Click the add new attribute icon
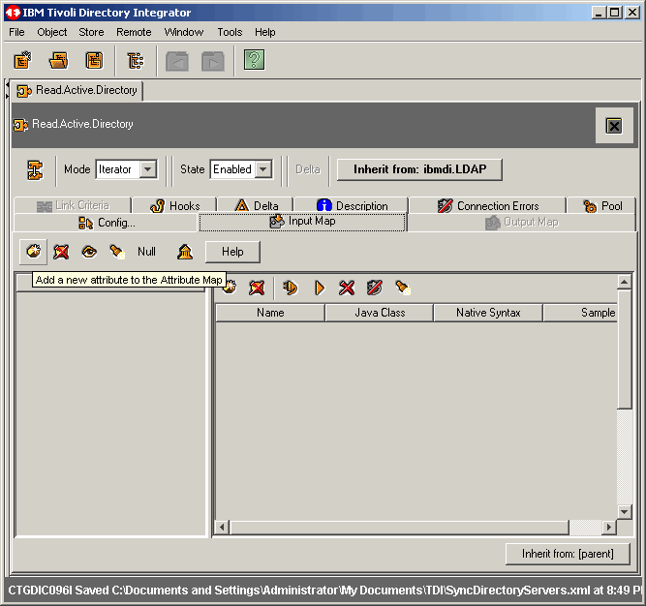This screenshot has width=646, height=606. coord(34,252)
